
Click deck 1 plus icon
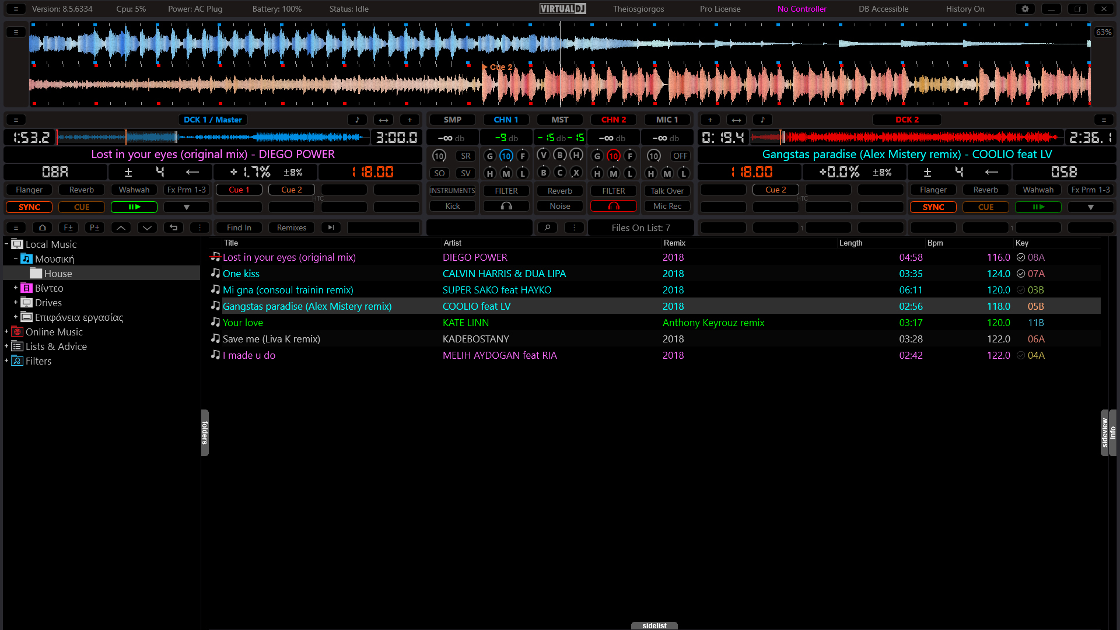[x=409, y=120]
